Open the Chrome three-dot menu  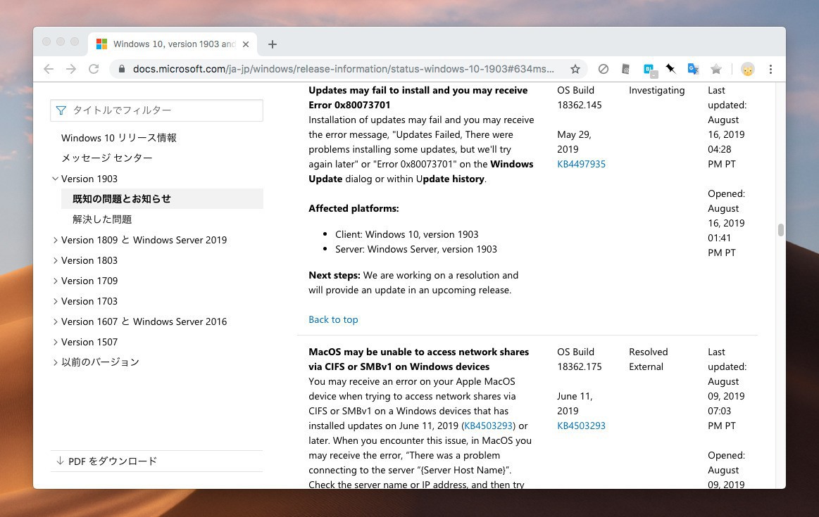(770, 69)
